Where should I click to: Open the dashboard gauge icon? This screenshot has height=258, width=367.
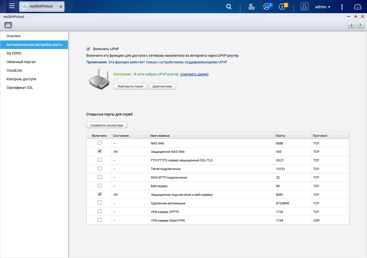point(358,7)
